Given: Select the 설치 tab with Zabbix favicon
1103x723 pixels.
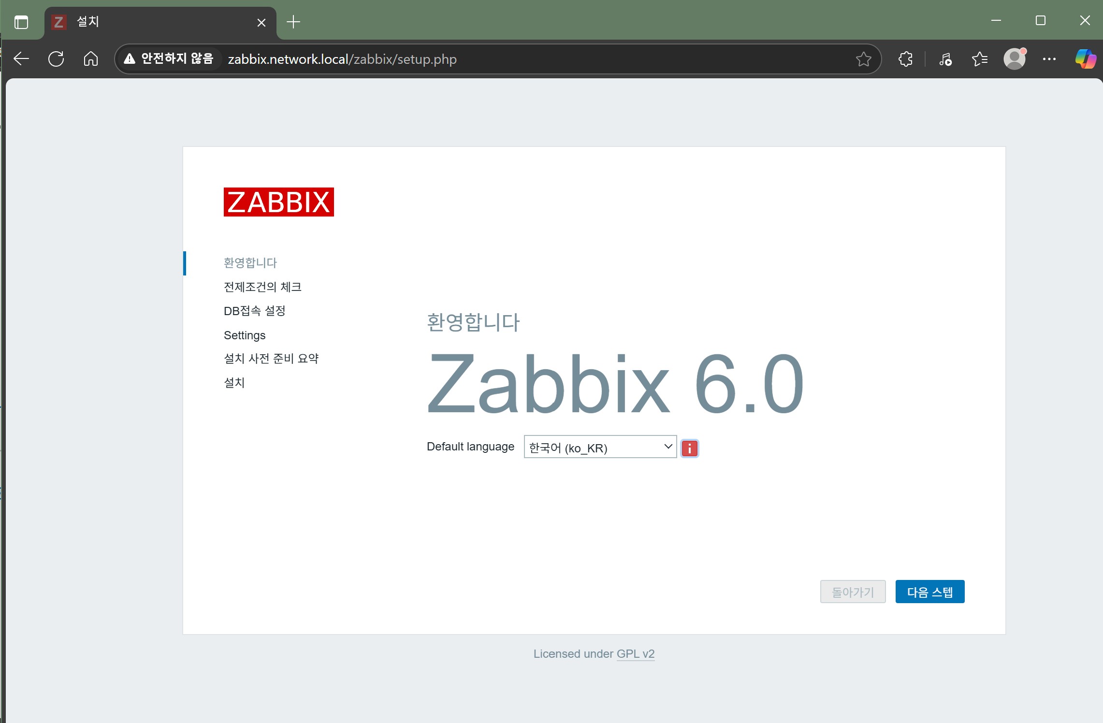Looking at the screenshot, I should pyautogui.click(x=160, y=22).
